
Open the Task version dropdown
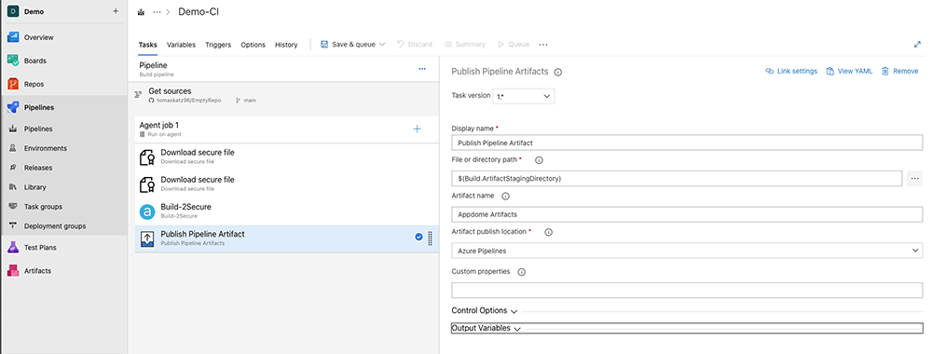524,96
